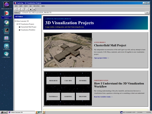Screen dimensions: 152x114
Task: Open the Start menu
Action: point(4,112)
